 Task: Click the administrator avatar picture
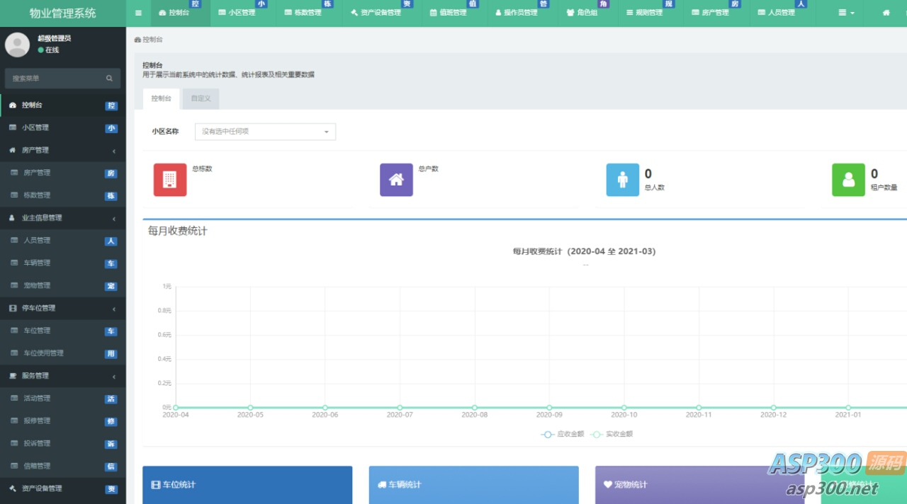17,45
